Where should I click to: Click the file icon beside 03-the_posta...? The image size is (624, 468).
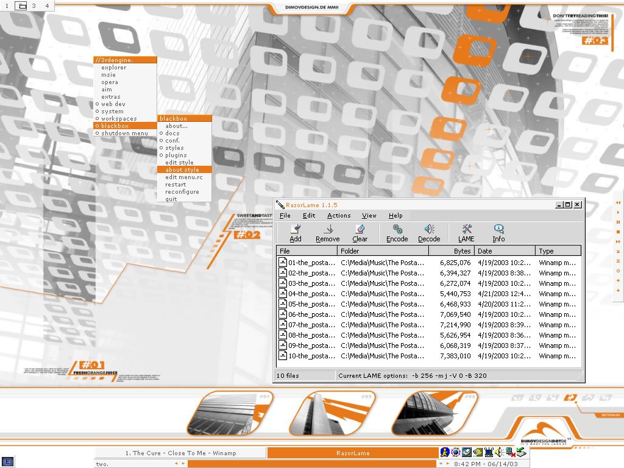tap(283, 283)
